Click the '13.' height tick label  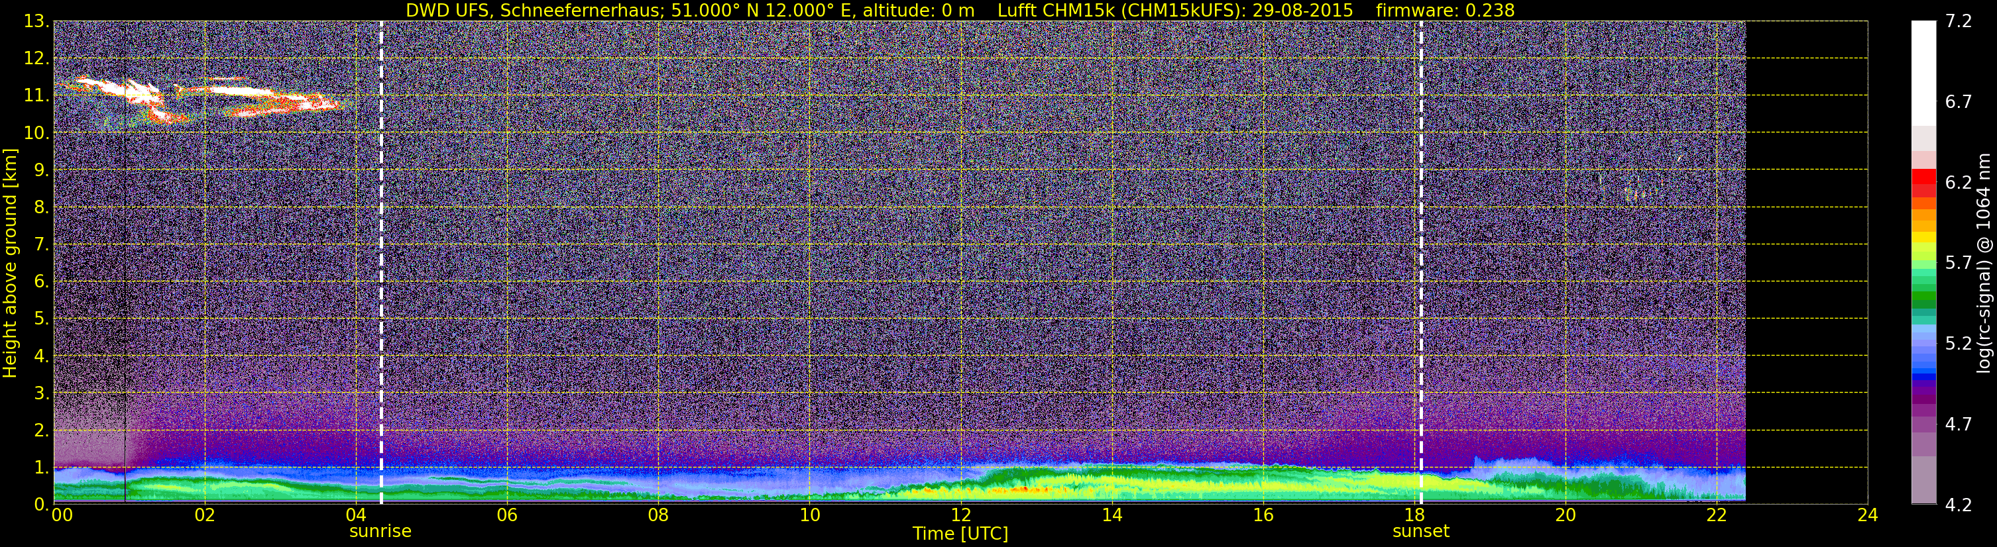[x=36, y=21]
